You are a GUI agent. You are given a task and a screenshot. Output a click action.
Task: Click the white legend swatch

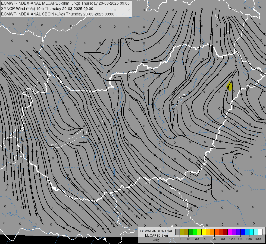coord(260,232)
